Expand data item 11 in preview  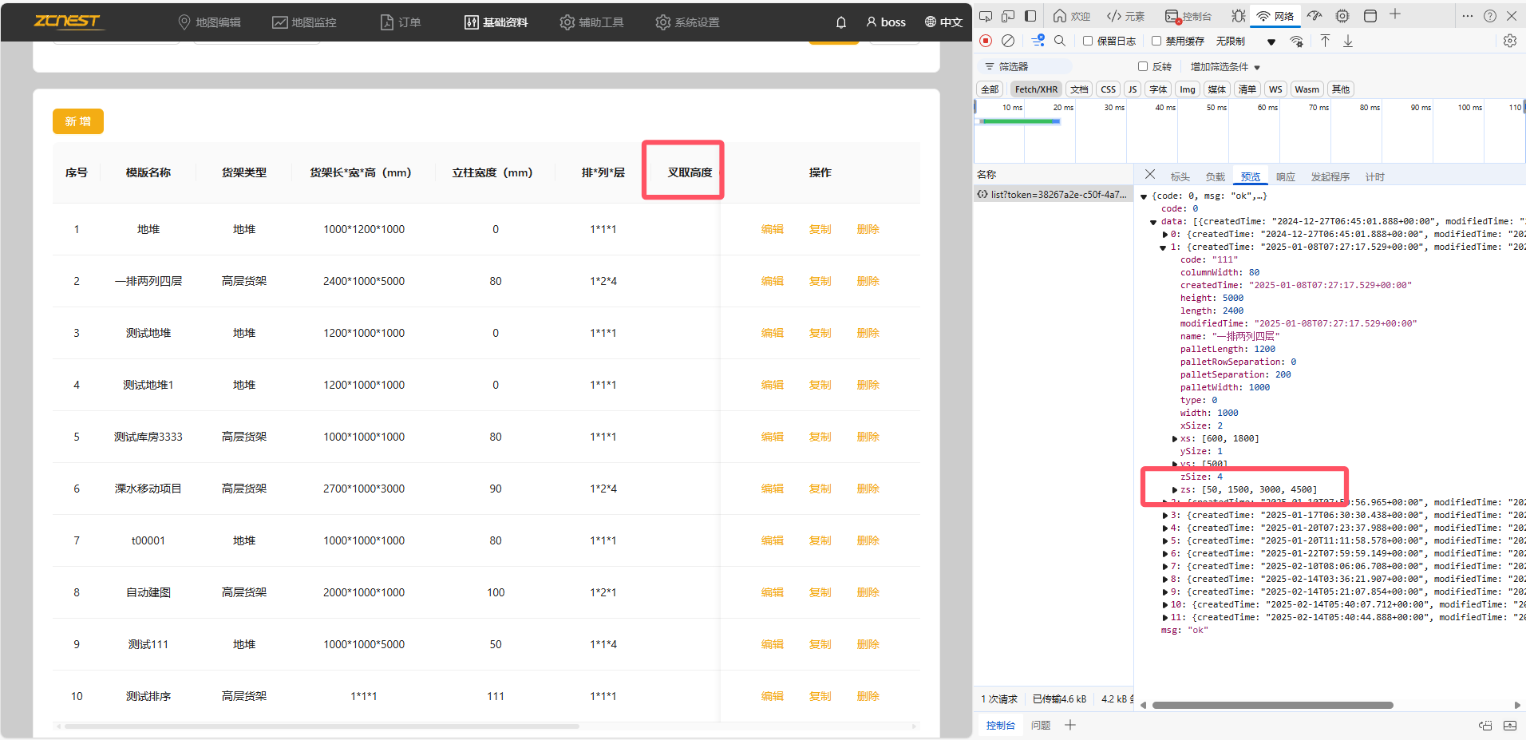pyautogui.click(x=1164, y=618)
